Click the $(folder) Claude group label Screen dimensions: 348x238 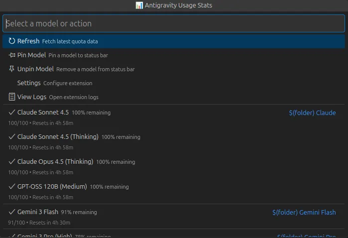pos(312,113)
